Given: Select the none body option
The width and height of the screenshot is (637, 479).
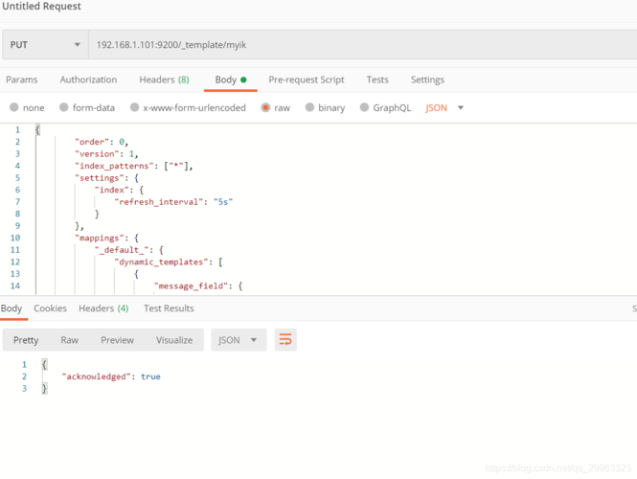Looking at the screenshot, I should pos(27,107).
